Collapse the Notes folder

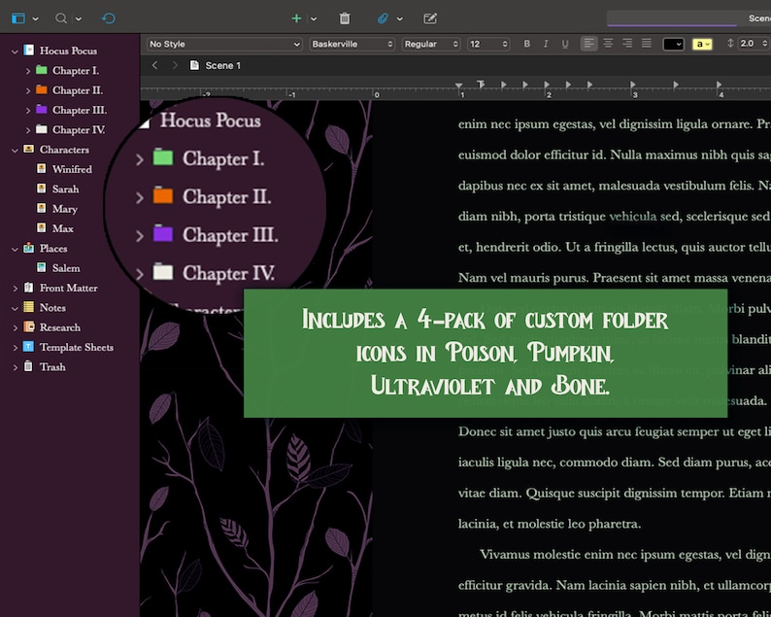[x=15, y=308]
